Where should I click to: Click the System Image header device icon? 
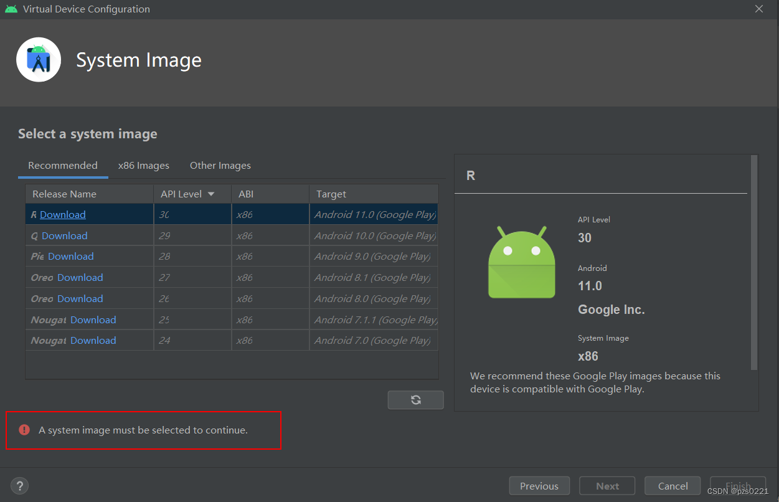coord(39,59)
